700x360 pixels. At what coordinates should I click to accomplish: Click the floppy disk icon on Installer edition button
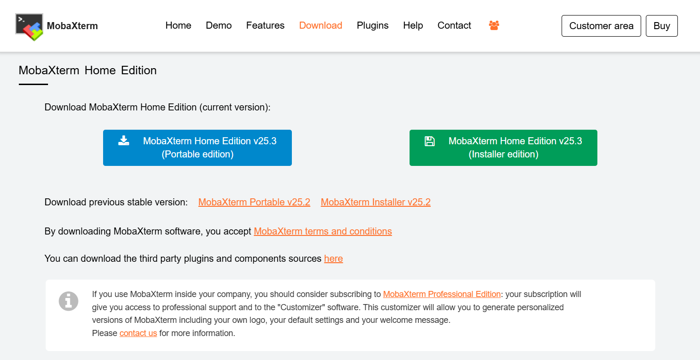429,141
